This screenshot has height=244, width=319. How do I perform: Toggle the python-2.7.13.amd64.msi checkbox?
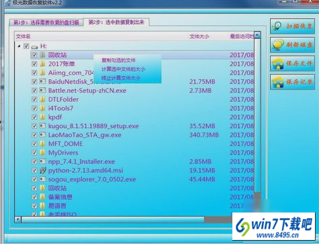[34, 170]
